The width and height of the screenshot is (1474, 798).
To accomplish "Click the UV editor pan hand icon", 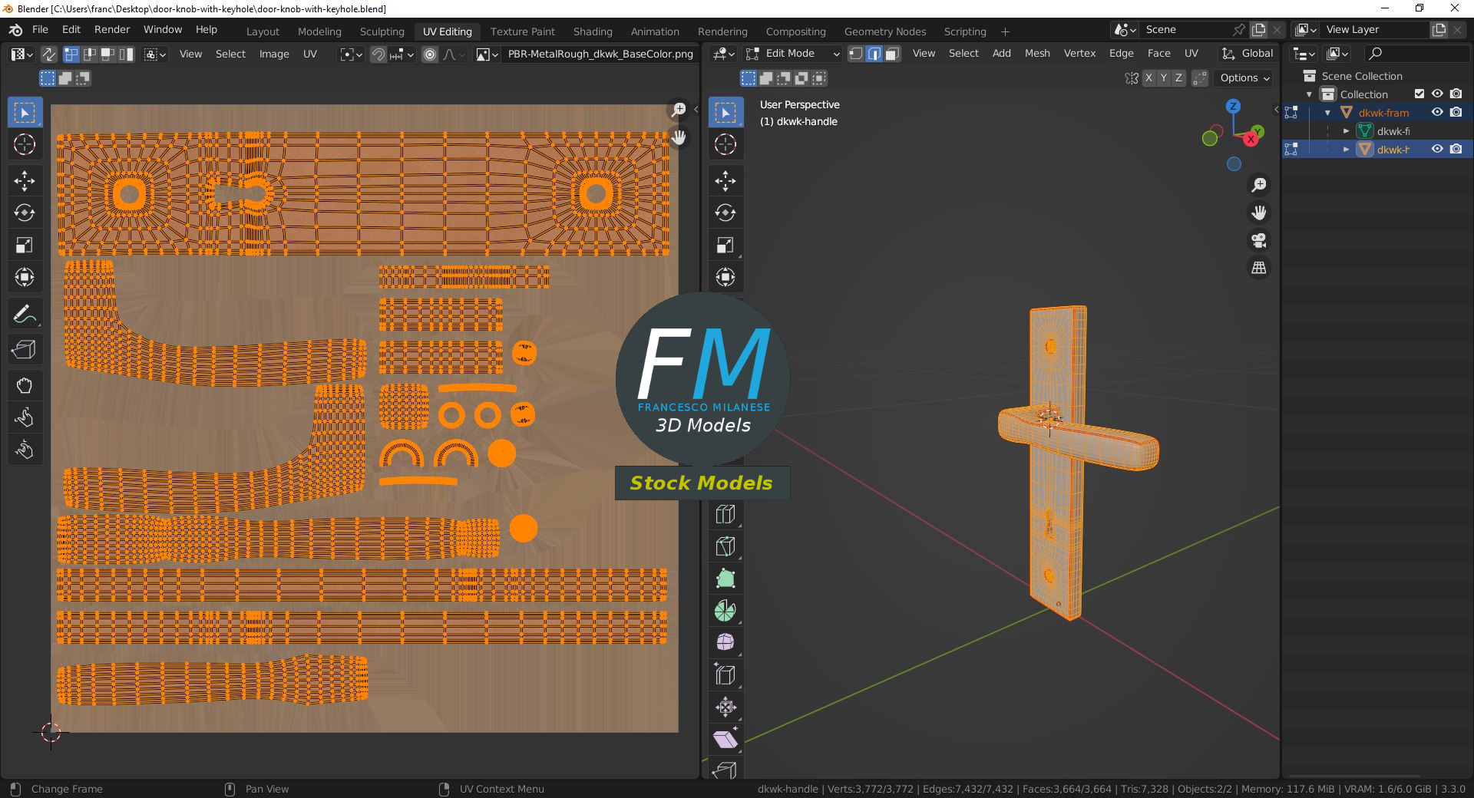I will (679, 137).
